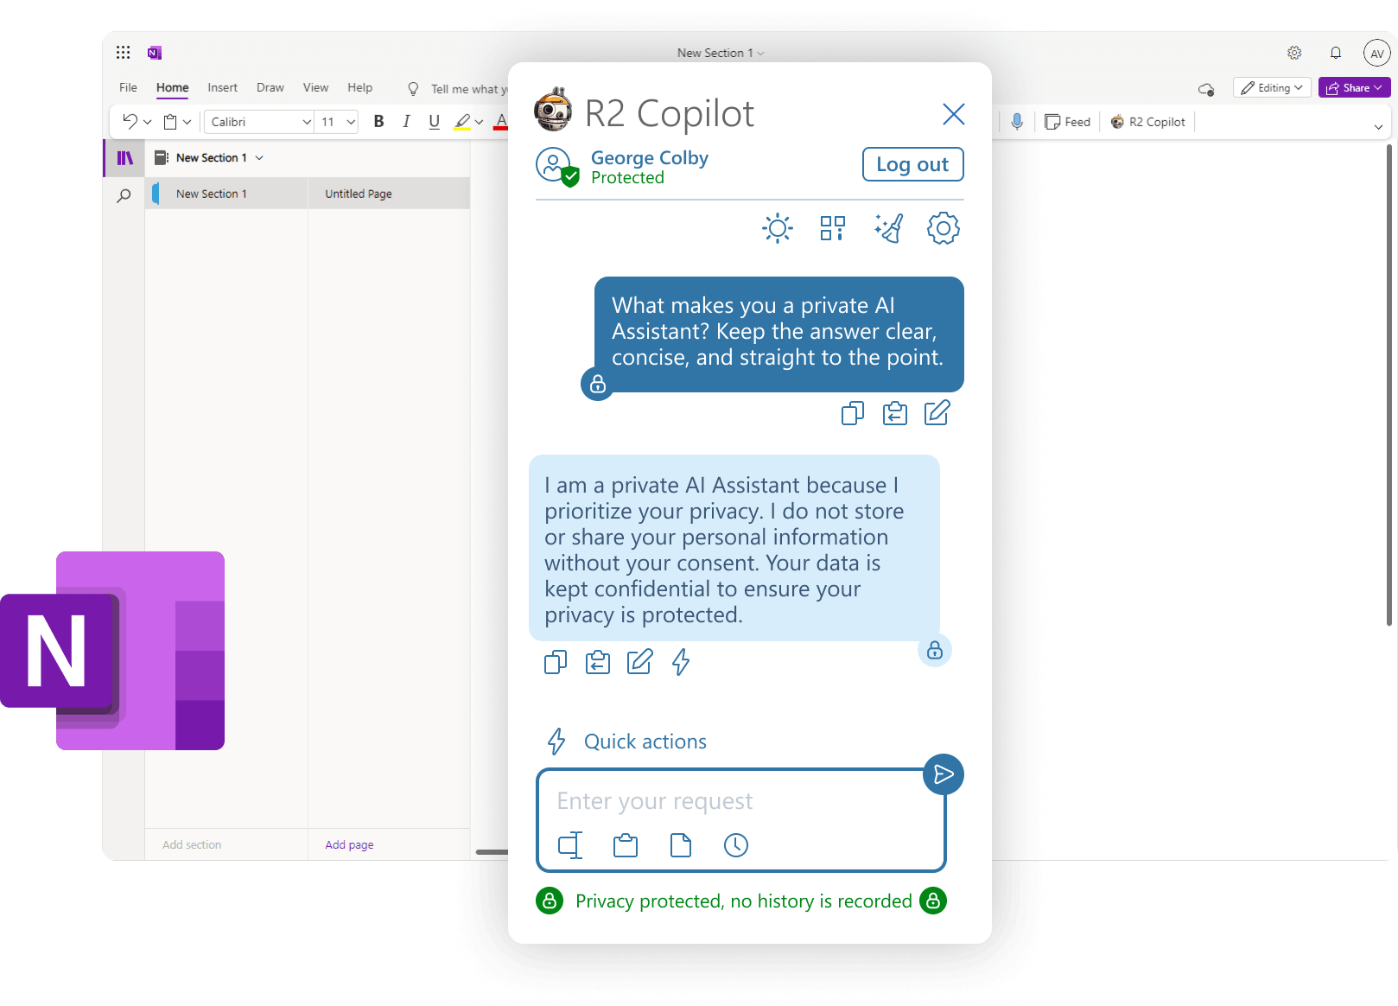Copy the user question message
This screenshot has width=1398, height=1006.
[x=853, y=413]
